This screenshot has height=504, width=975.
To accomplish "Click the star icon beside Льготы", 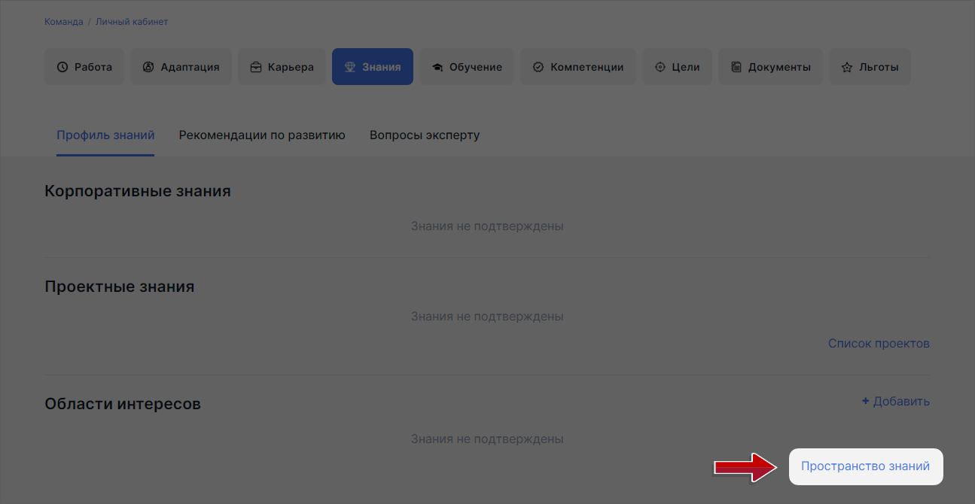I will tap(846, 66).
